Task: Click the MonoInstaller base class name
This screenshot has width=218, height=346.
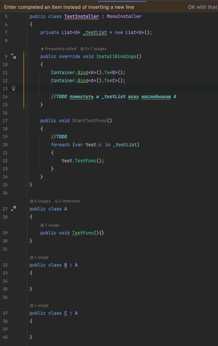Action: (x=124, y=16)
